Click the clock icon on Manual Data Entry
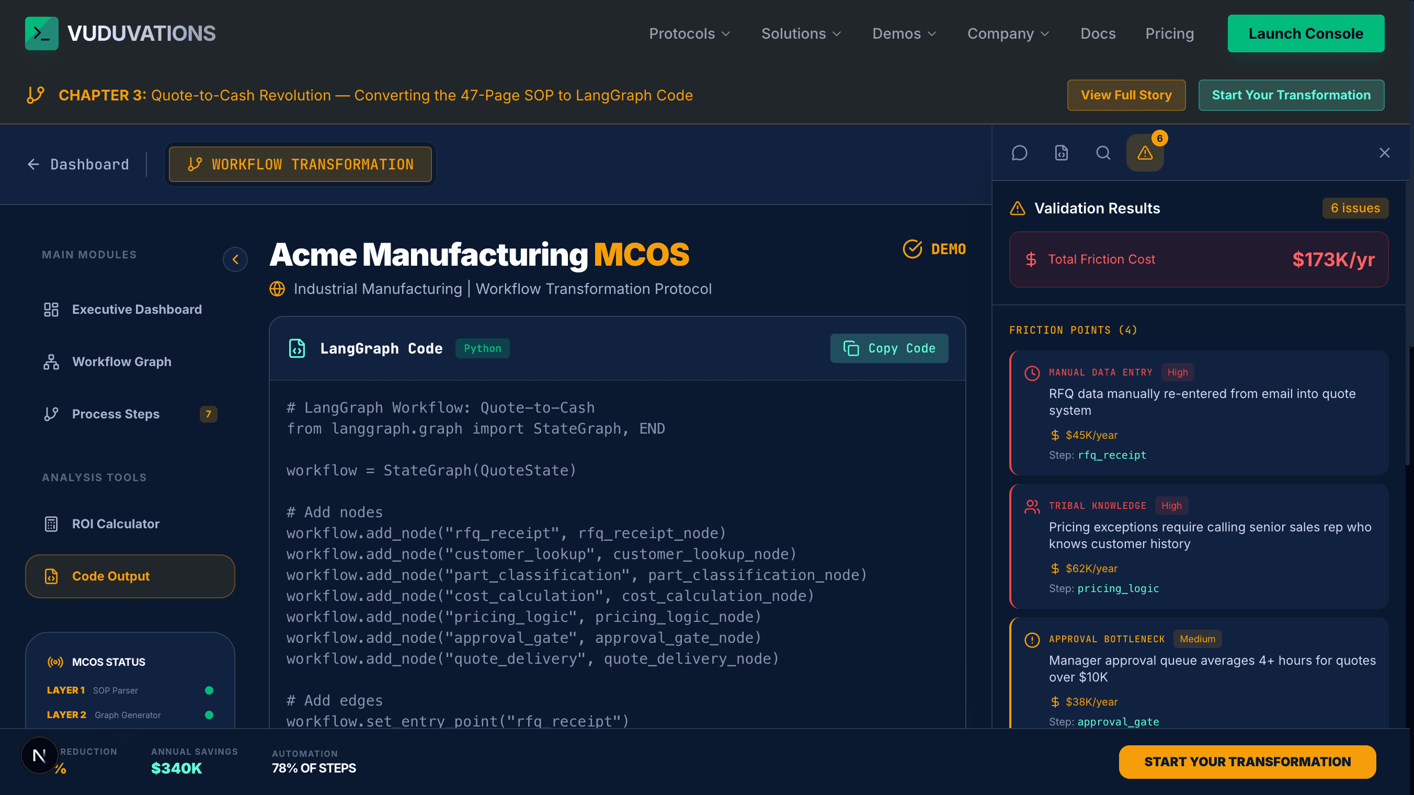This screenshot has width=1414, height=795. tap(1032, 373)
